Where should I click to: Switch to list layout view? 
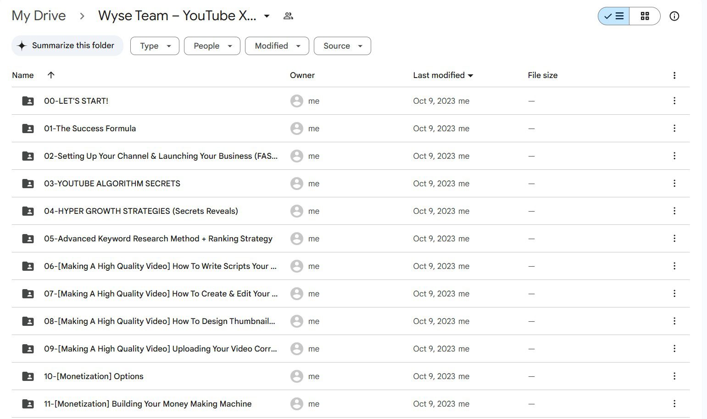click(613, 16)
